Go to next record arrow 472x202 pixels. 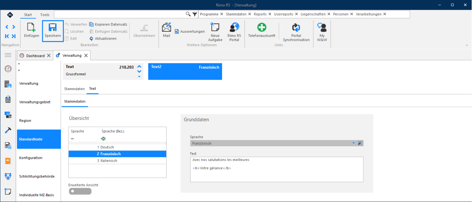point(13,27)
